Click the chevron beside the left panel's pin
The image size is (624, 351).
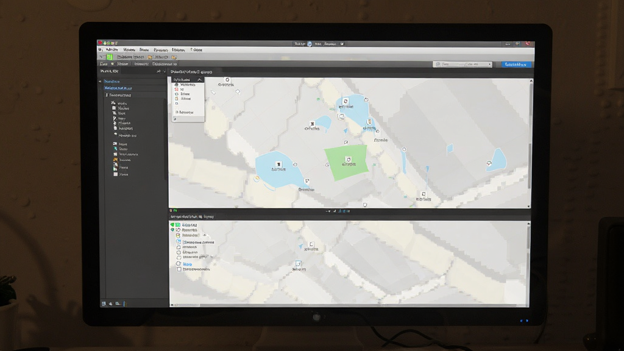pos(165,71)
